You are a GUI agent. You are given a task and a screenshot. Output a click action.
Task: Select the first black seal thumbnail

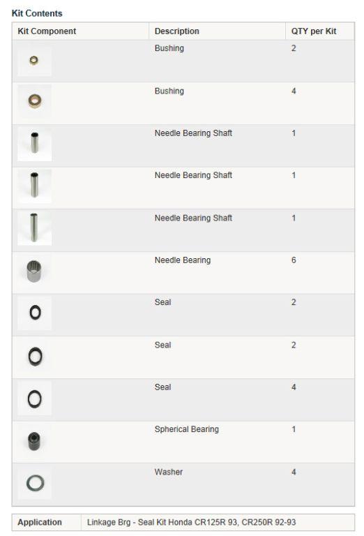coord(34,313)
